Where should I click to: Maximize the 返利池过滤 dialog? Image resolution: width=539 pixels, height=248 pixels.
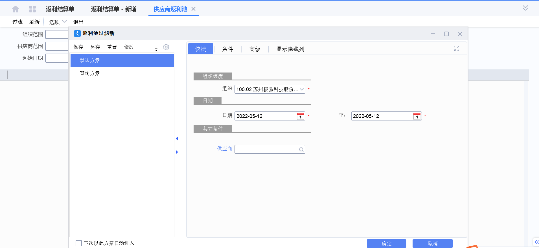click(x=446, y=34)
